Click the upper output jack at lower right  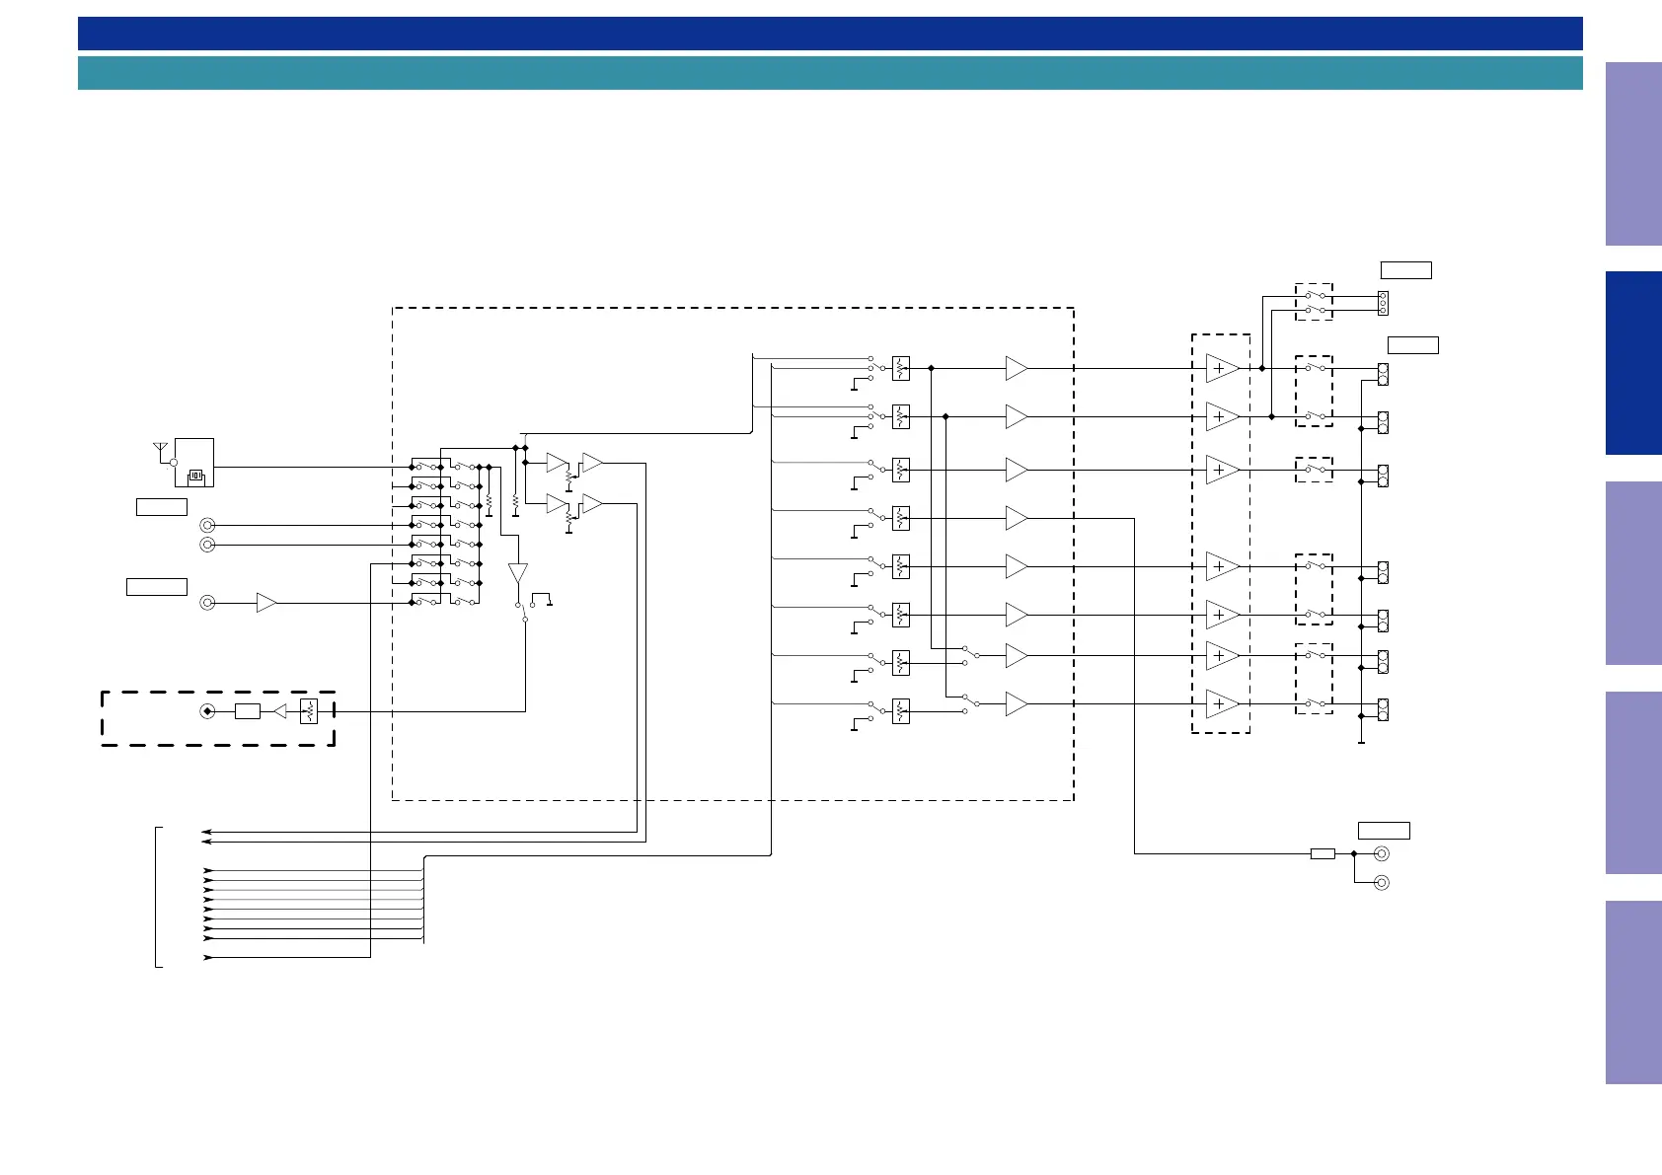pos(1382,853)
